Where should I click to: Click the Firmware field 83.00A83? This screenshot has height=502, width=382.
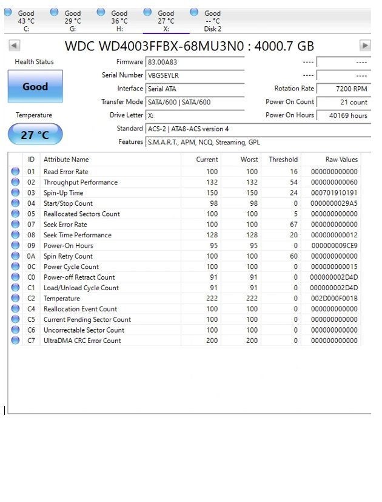[x=195, y=62]
